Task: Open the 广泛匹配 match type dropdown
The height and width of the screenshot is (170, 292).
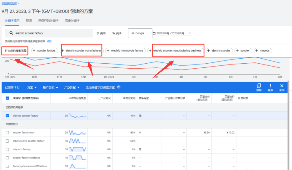Action: click(72, 88)
